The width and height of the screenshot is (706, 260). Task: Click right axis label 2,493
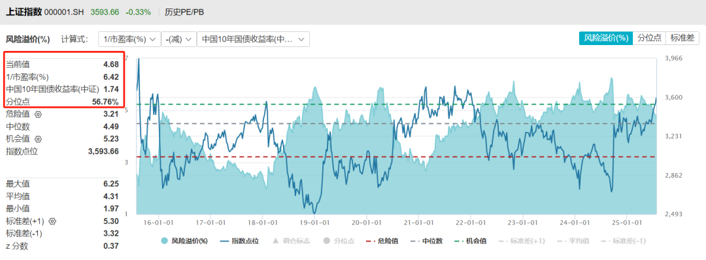tap(674, 214)
